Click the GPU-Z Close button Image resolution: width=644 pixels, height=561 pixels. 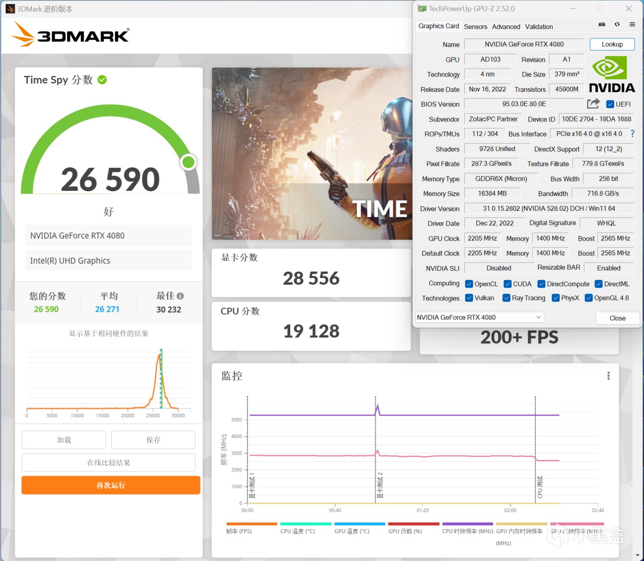coord(617,318)
